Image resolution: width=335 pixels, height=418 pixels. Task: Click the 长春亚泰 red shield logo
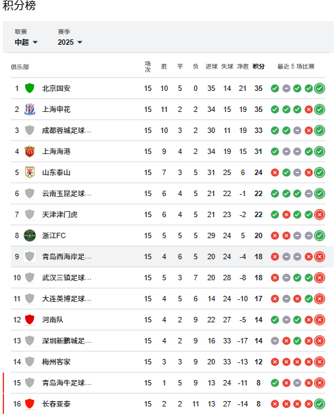click(30, 404)
